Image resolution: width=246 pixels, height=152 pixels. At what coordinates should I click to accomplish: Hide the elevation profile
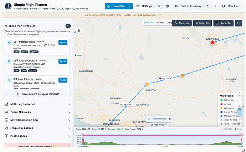159,125
